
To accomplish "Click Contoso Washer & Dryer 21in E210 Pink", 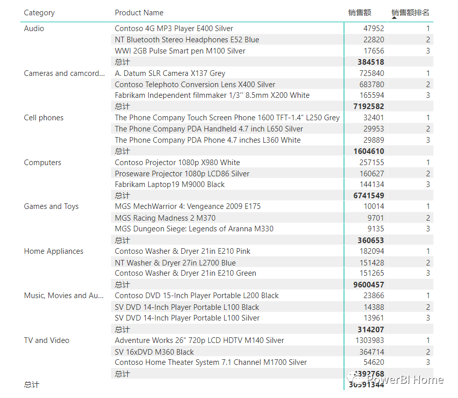I will pyautogui.click(x=182, y=251).
